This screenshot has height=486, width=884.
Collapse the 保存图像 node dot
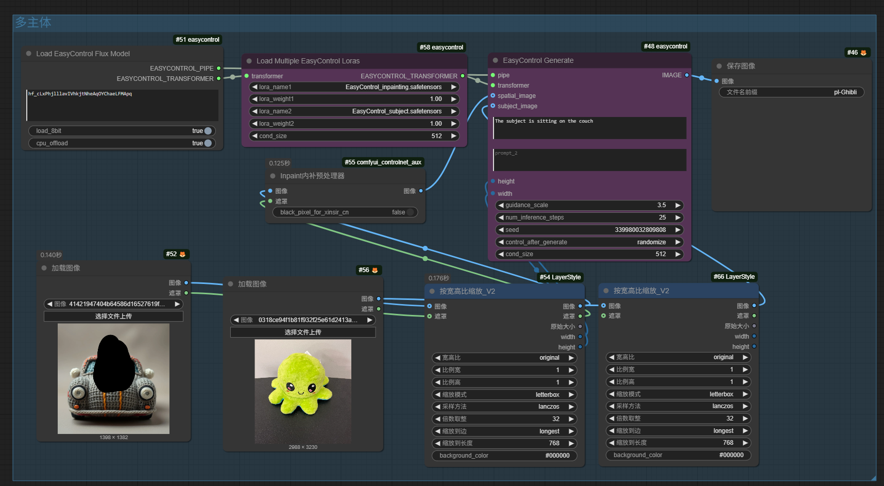coord(719,66)
